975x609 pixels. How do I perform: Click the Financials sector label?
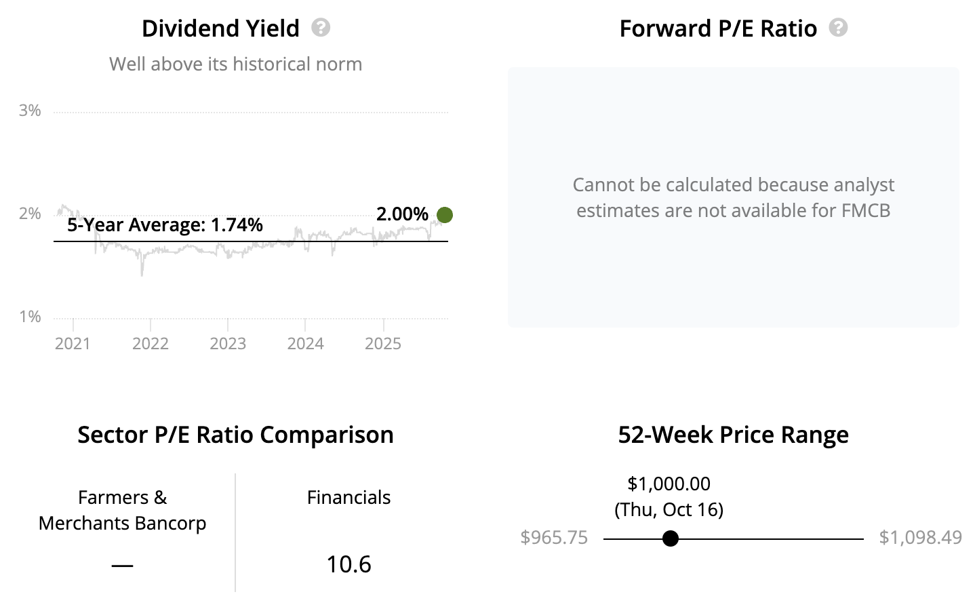pyautogui.click(x=349, y=498)
